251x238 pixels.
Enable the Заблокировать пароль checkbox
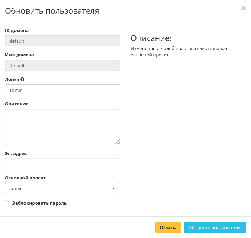coord(7,203)
